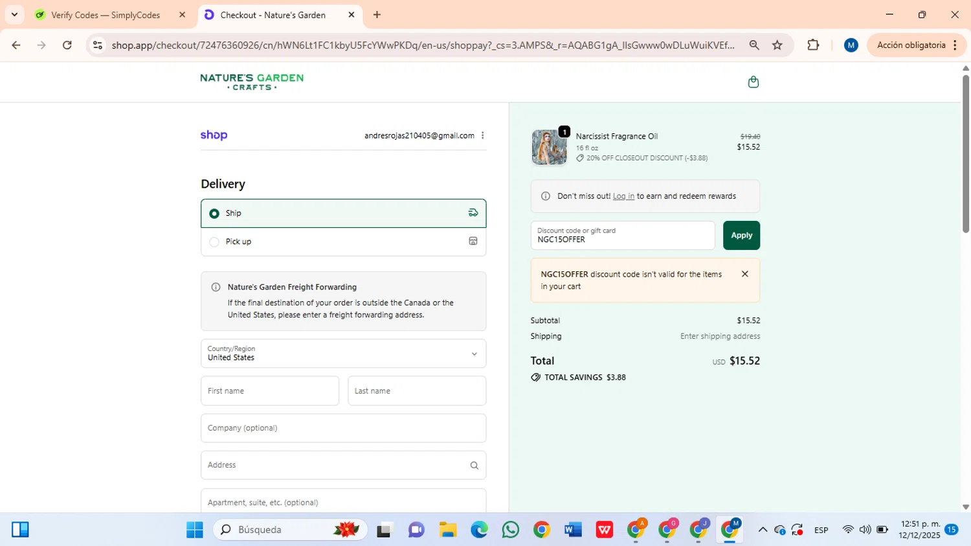The width and height of the screenshot is (971, 546).
Task: Focus the First name field
Action: (x=270, y=391)
